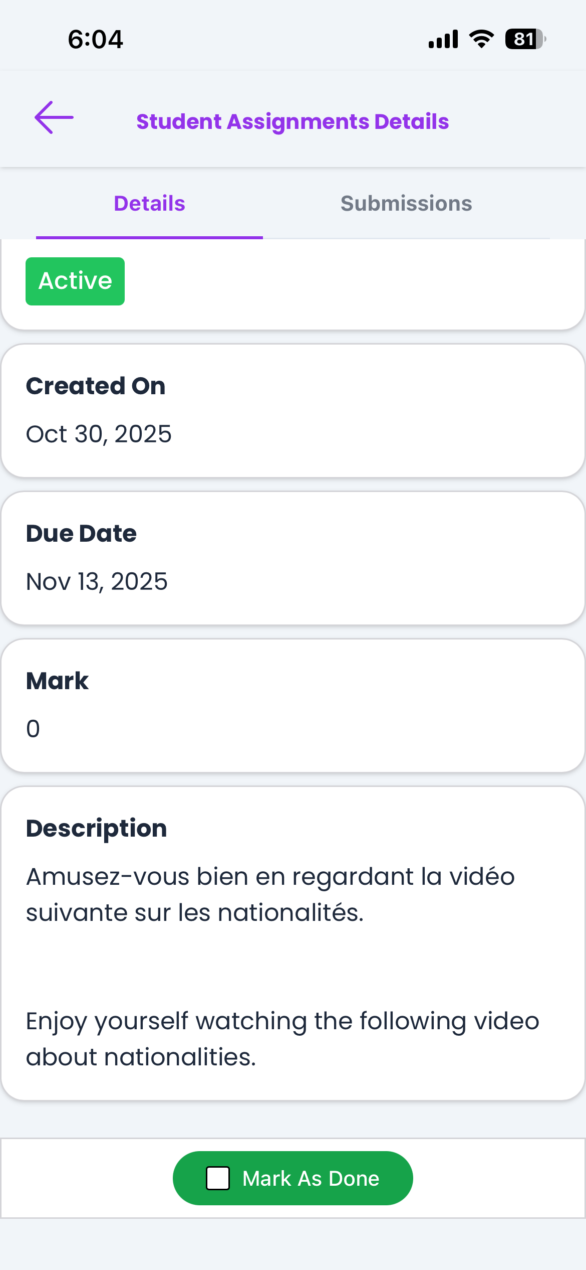The image size is (586, 1270).
Task: Tap the purple back arrow
Action: 54,118
